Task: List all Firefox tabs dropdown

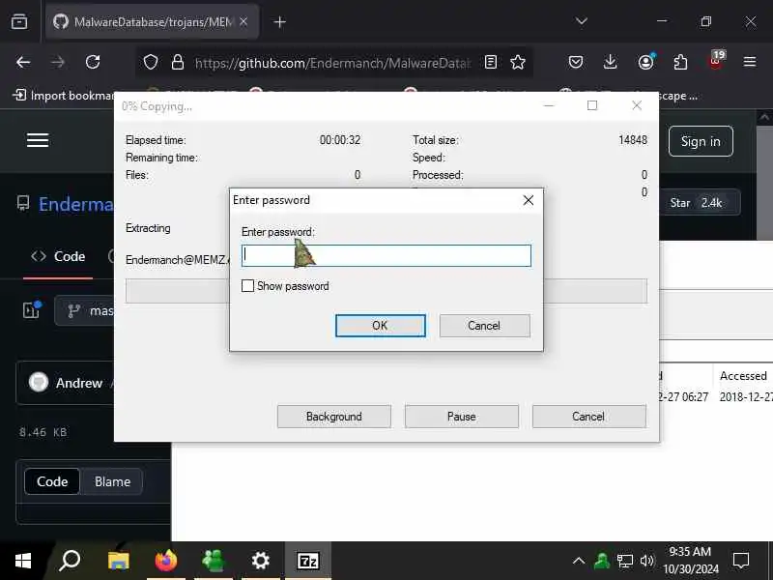Action: pos(582,21)
